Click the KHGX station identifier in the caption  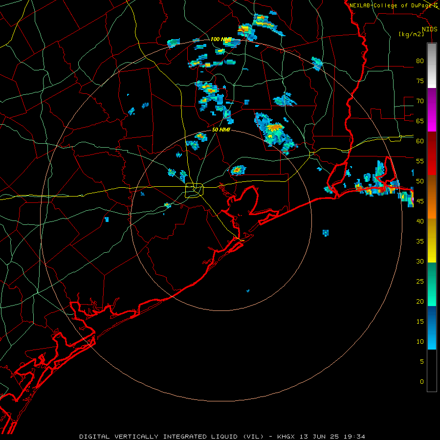pos(286,437)
